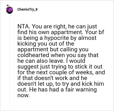This screenshot has height=111, width=114.
Task: Click the words "calling you" in the comment
Action: (74, 50)
